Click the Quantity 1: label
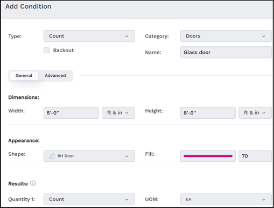274x208 pixels. 22,199
